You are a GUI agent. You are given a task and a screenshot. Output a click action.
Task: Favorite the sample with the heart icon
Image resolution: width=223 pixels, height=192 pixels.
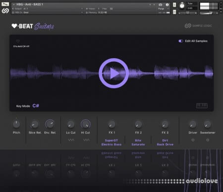(18, 41)
